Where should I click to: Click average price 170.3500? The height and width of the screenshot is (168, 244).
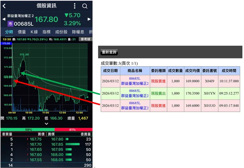coord(193,94)
